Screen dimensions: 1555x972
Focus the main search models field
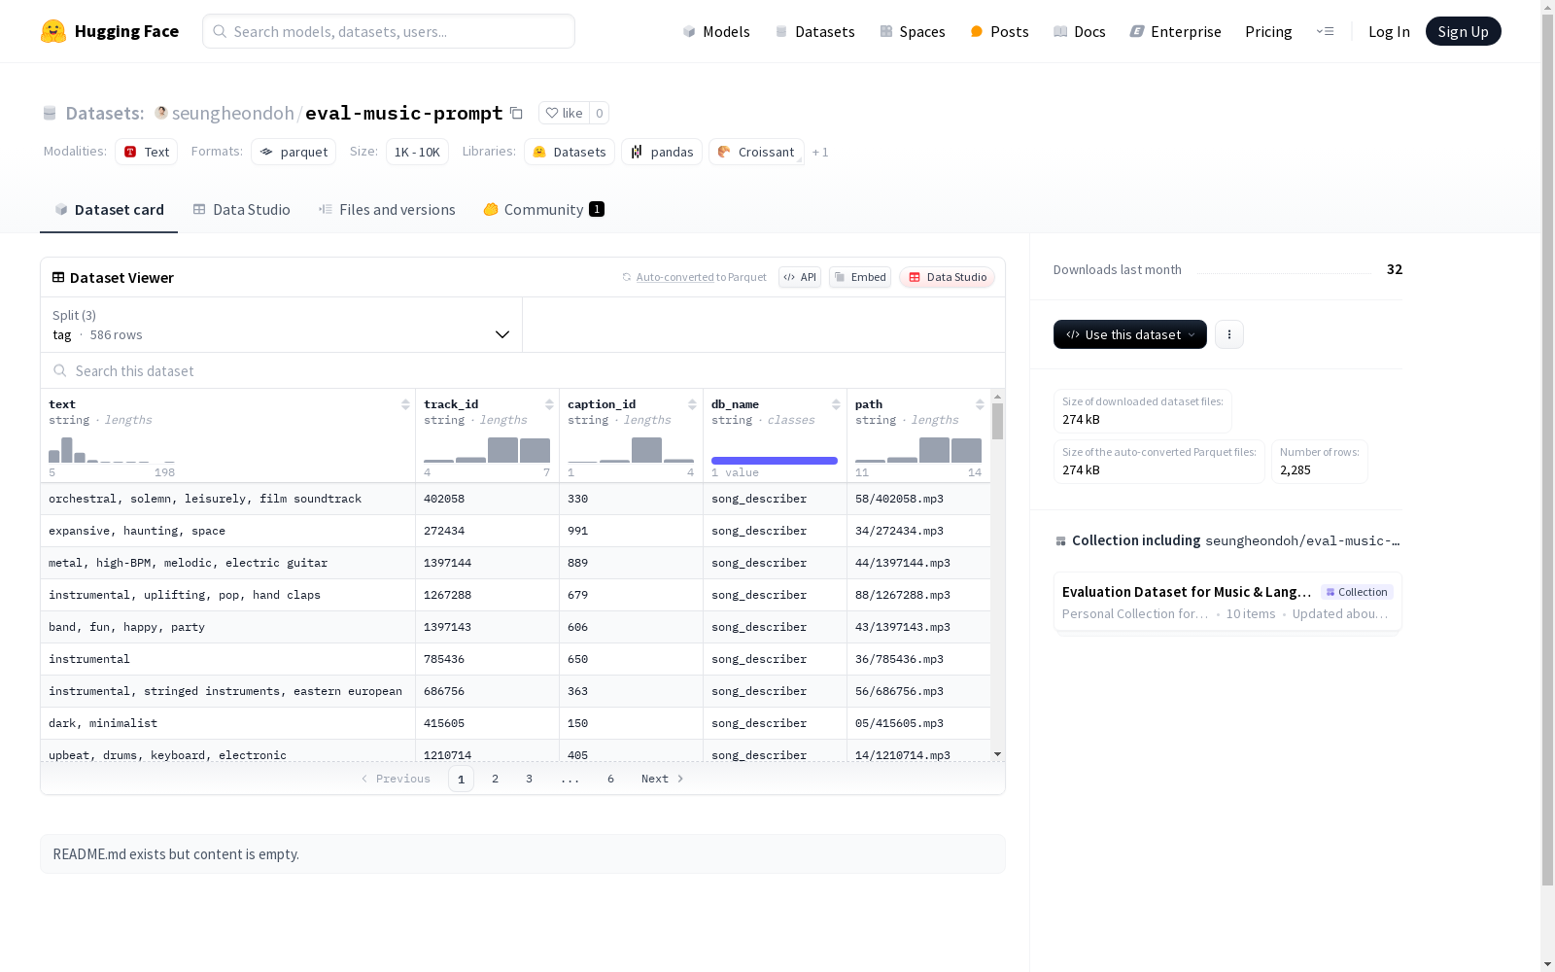(389, 31)
